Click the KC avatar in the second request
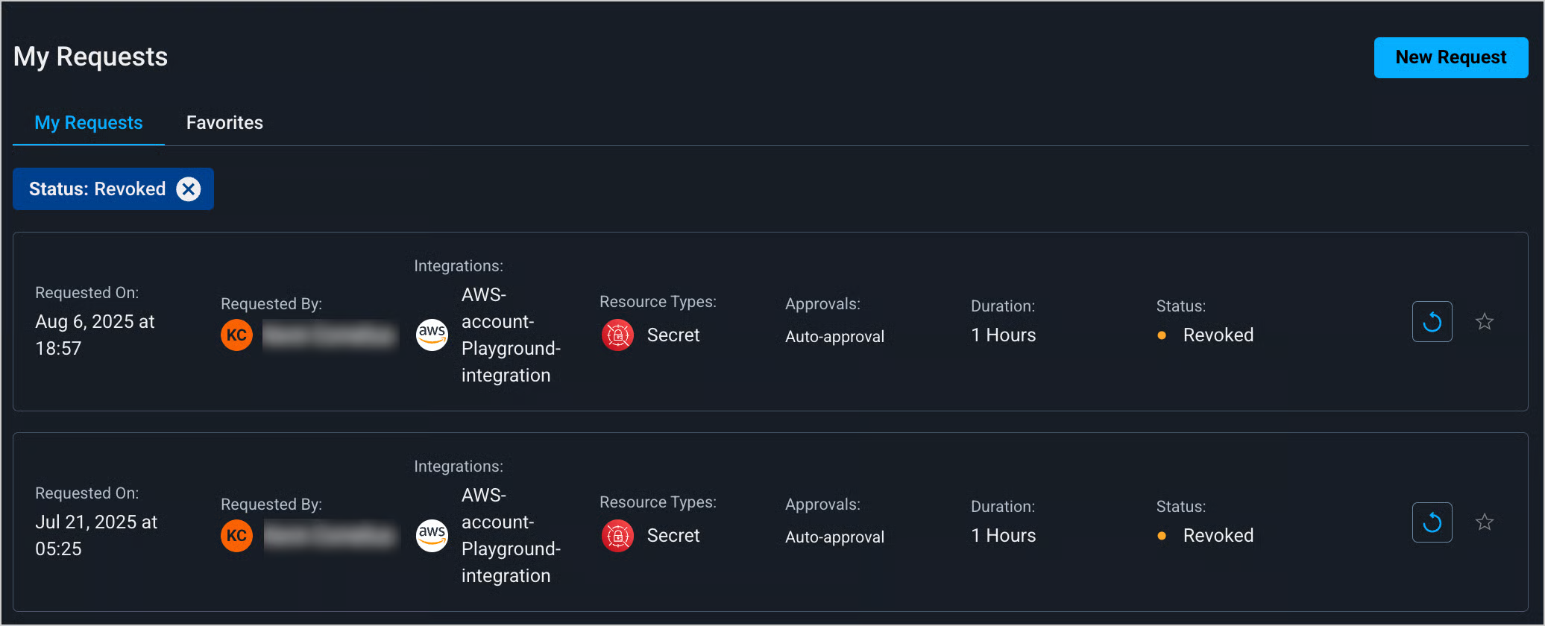The width and height of the screenshot is (1545, 626). [236, 536]
